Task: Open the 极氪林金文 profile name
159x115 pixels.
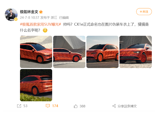Action: (x=29, y=12)
